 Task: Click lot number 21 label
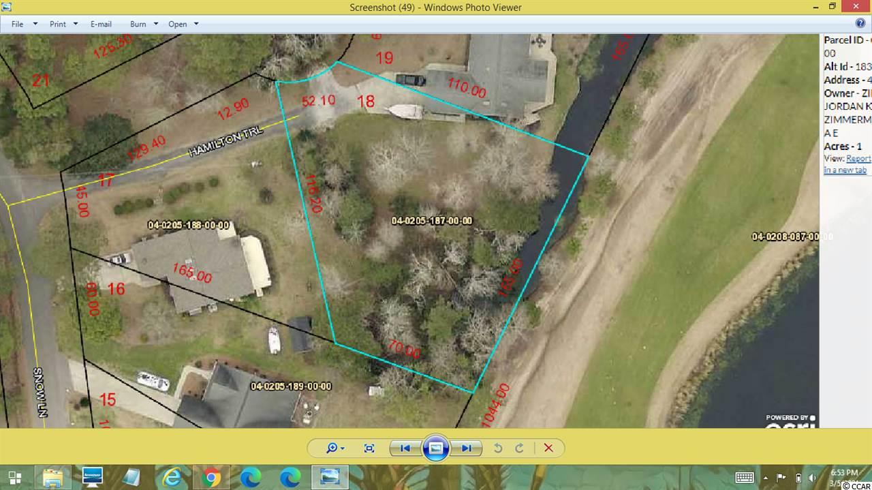point(41,80)
